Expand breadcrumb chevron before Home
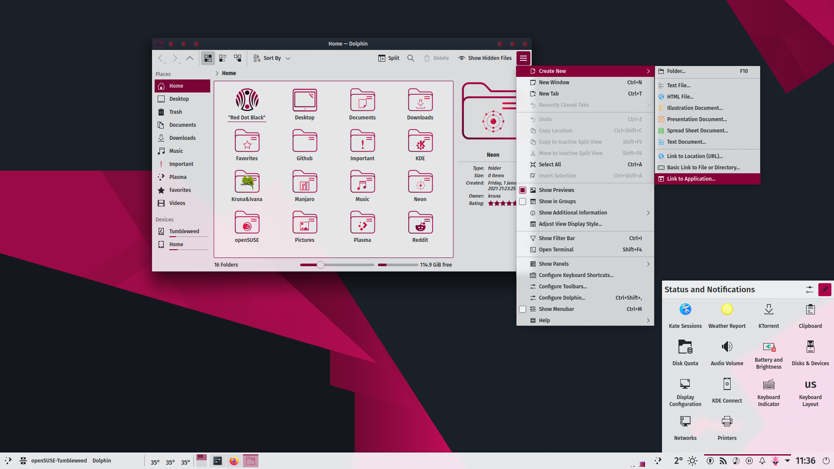 (x=217, y=73)
